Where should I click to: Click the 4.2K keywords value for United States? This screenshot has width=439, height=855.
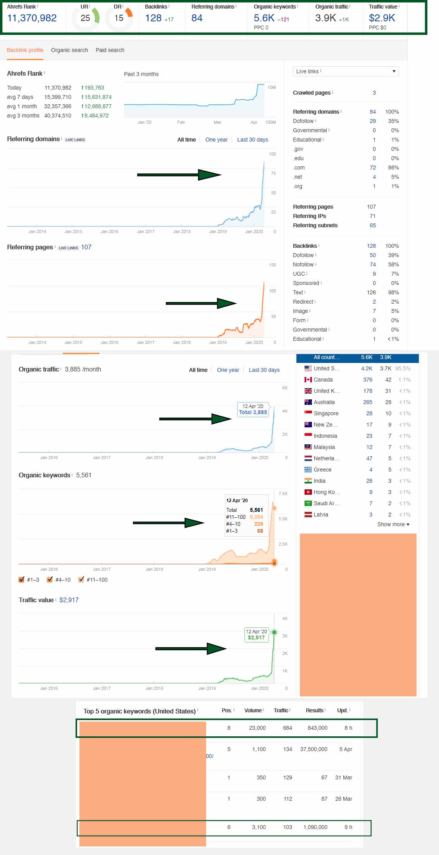click(367, 368)
